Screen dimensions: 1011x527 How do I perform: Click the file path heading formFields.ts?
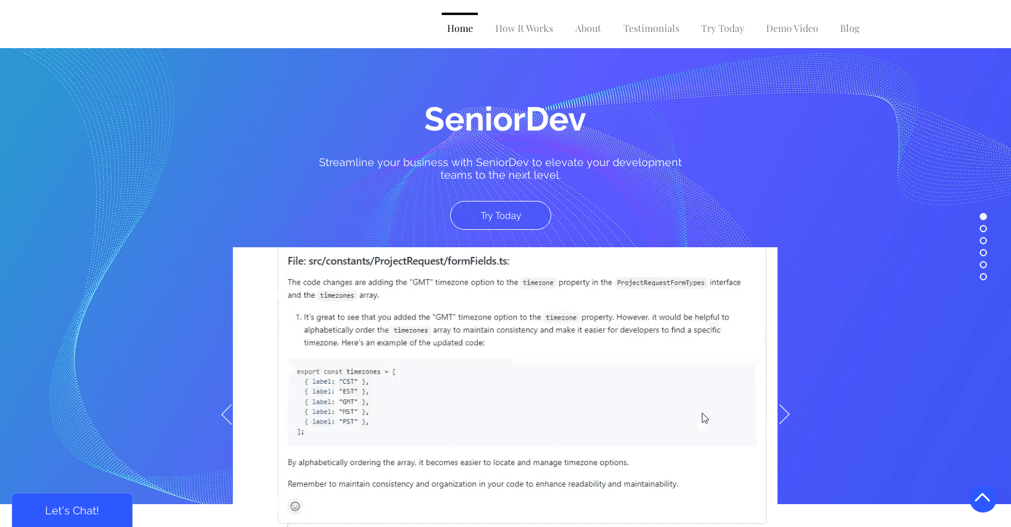(398, 261)
